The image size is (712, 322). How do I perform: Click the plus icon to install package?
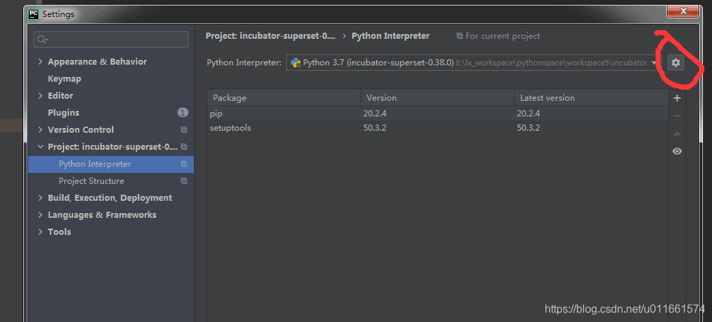point(677,98)
